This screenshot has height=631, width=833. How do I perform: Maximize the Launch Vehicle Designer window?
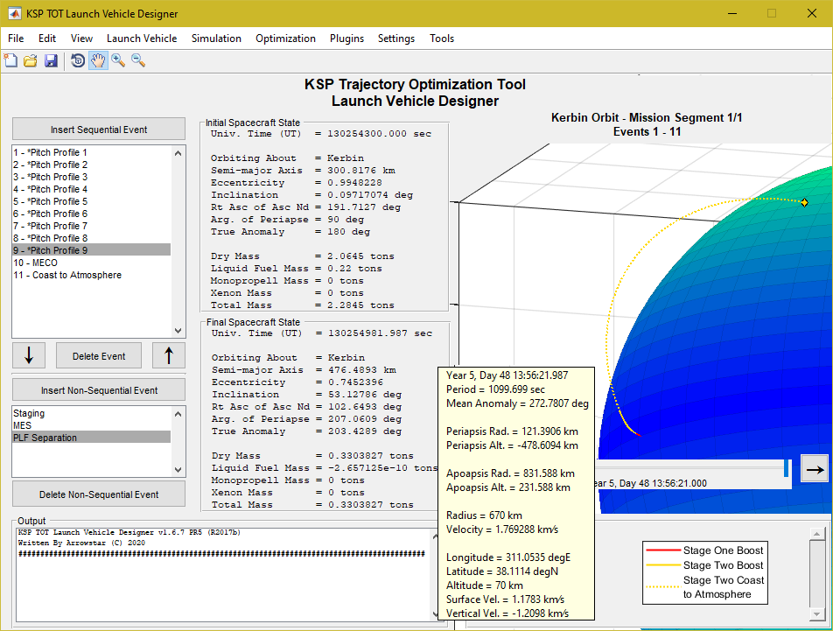(772, 13)
